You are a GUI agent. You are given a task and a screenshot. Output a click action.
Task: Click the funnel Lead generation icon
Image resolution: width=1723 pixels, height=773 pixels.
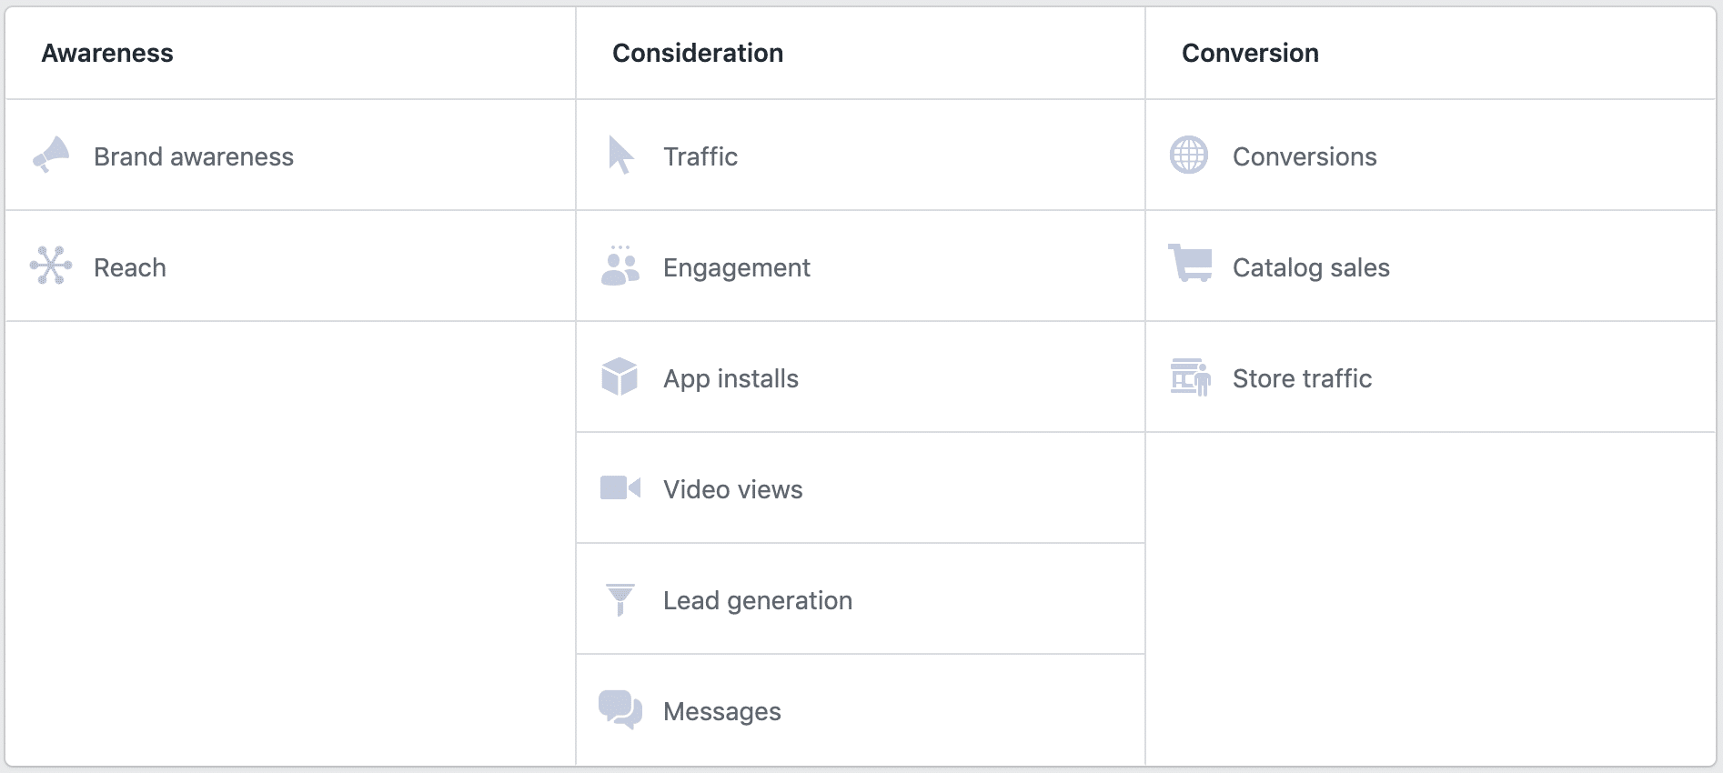(x=620, y=599)
